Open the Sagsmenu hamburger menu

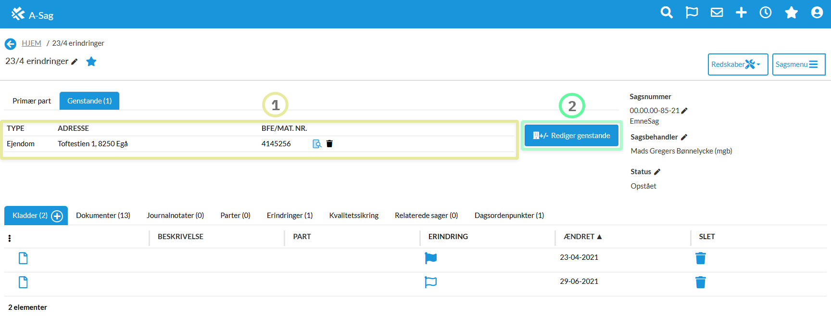798,64
